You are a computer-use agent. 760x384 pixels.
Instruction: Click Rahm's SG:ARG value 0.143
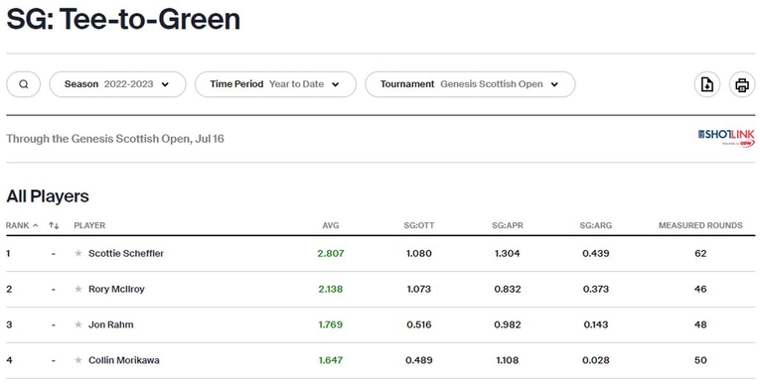[x=596, y=324]
